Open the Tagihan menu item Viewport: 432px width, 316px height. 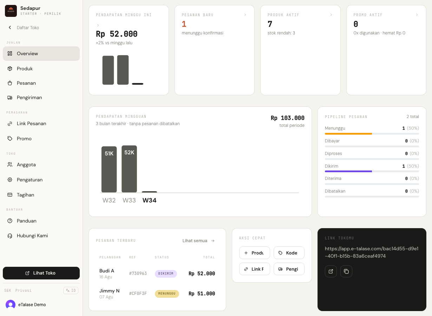[x=41, y=195]
